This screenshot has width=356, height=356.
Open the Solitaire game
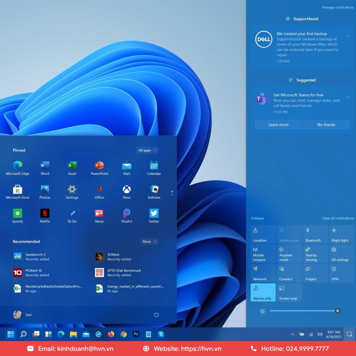coord(154,192)
